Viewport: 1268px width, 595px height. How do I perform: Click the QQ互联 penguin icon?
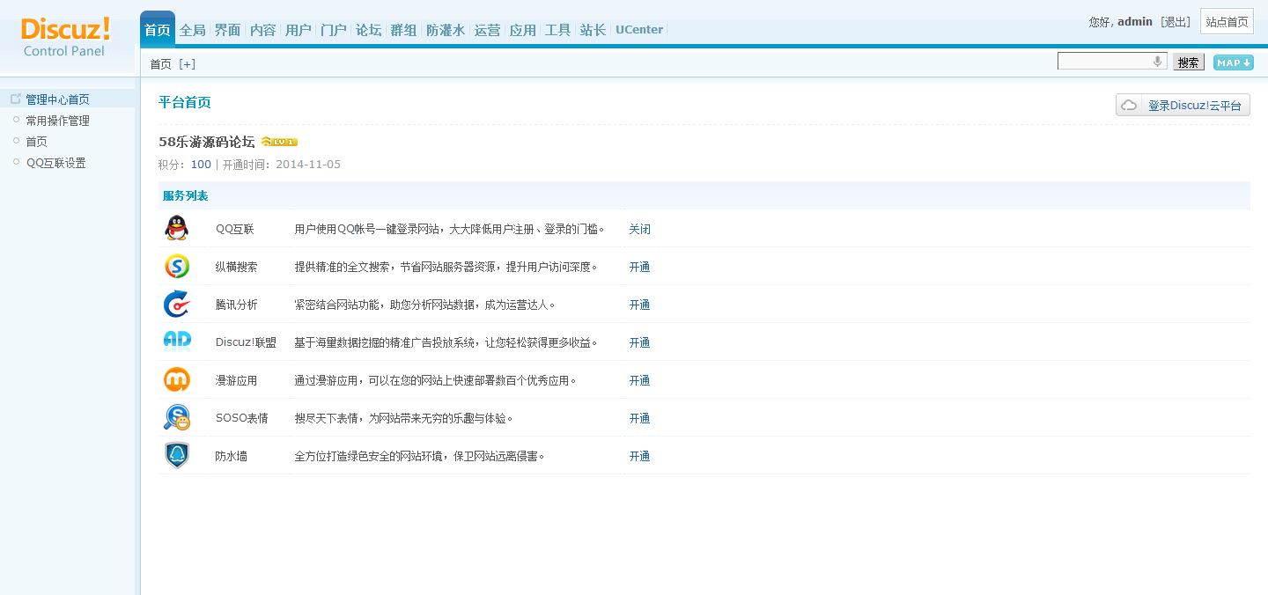click(x=176, y=228)
